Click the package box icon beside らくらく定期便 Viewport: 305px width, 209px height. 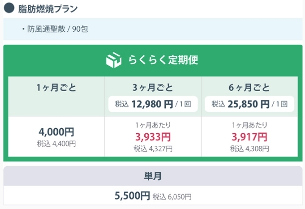[x=114, y=60]
